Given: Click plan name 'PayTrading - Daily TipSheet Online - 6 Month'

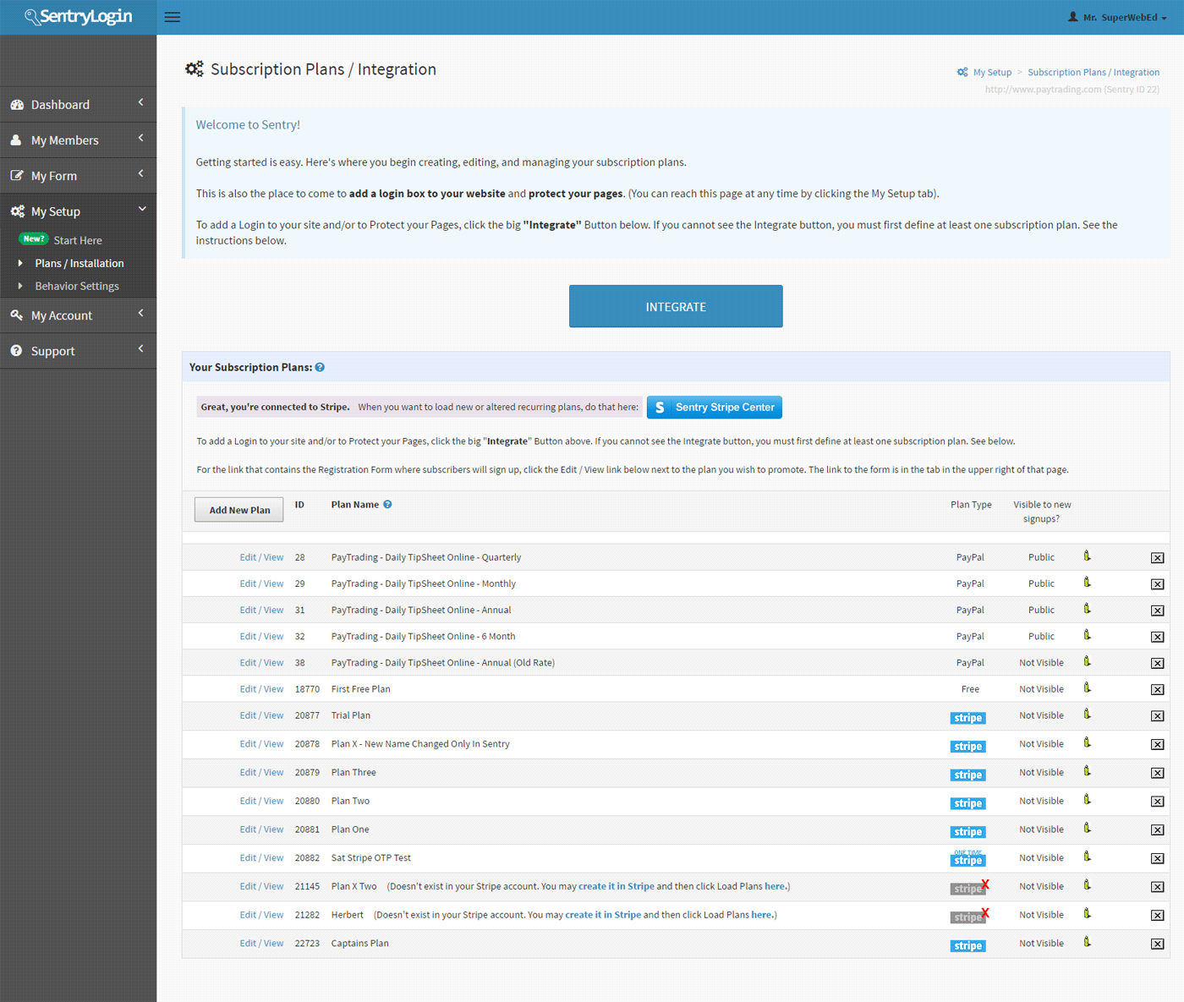Looking at the screenshot, I should 423,637.
